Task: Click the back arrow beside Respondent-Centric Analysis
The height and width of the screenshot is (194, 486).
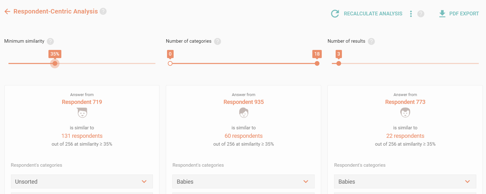Action: [x=8, y=12]
